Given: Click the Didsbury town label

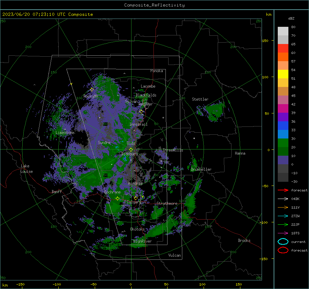Looking at the screenshot, I should (x=129, y=154).
